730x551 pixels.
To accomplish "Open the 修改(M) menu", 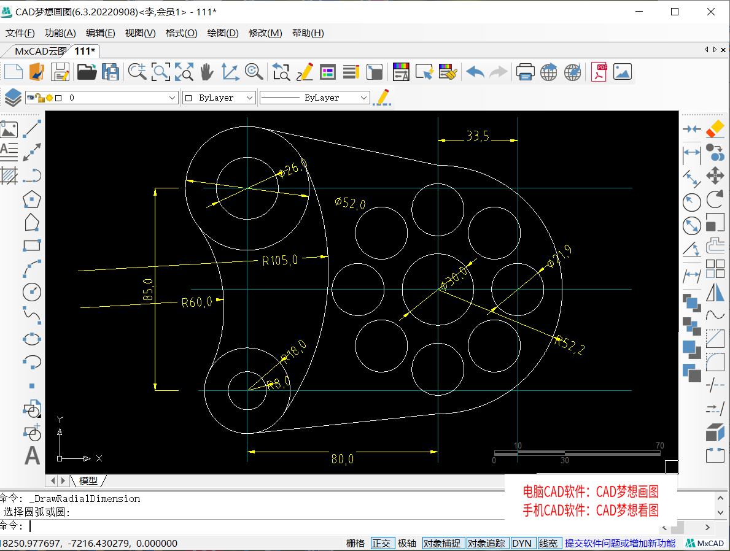I will [265, 33].
